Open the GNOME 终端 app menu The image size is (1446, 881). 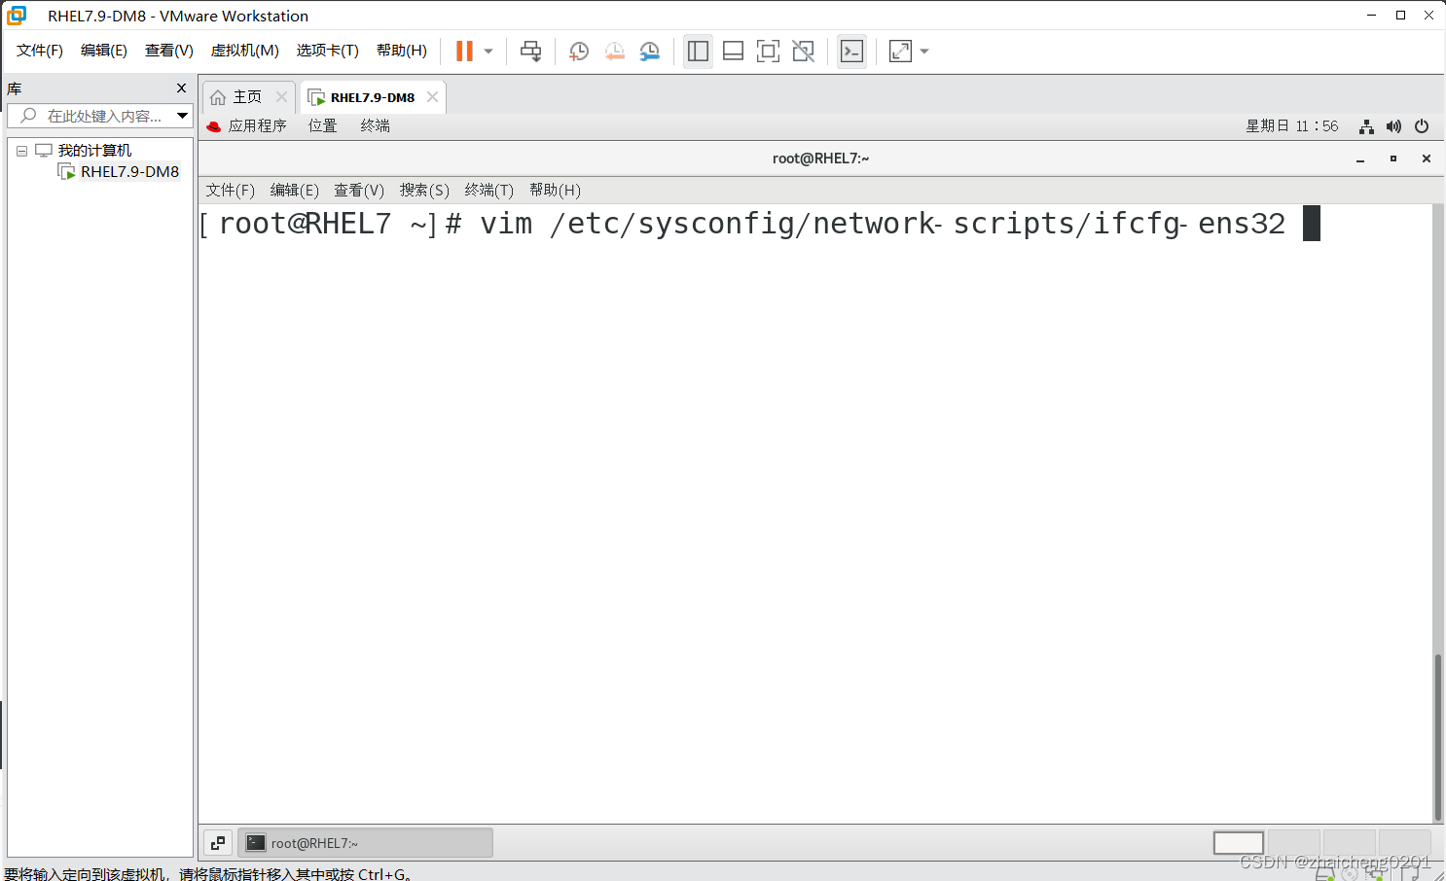376,126
